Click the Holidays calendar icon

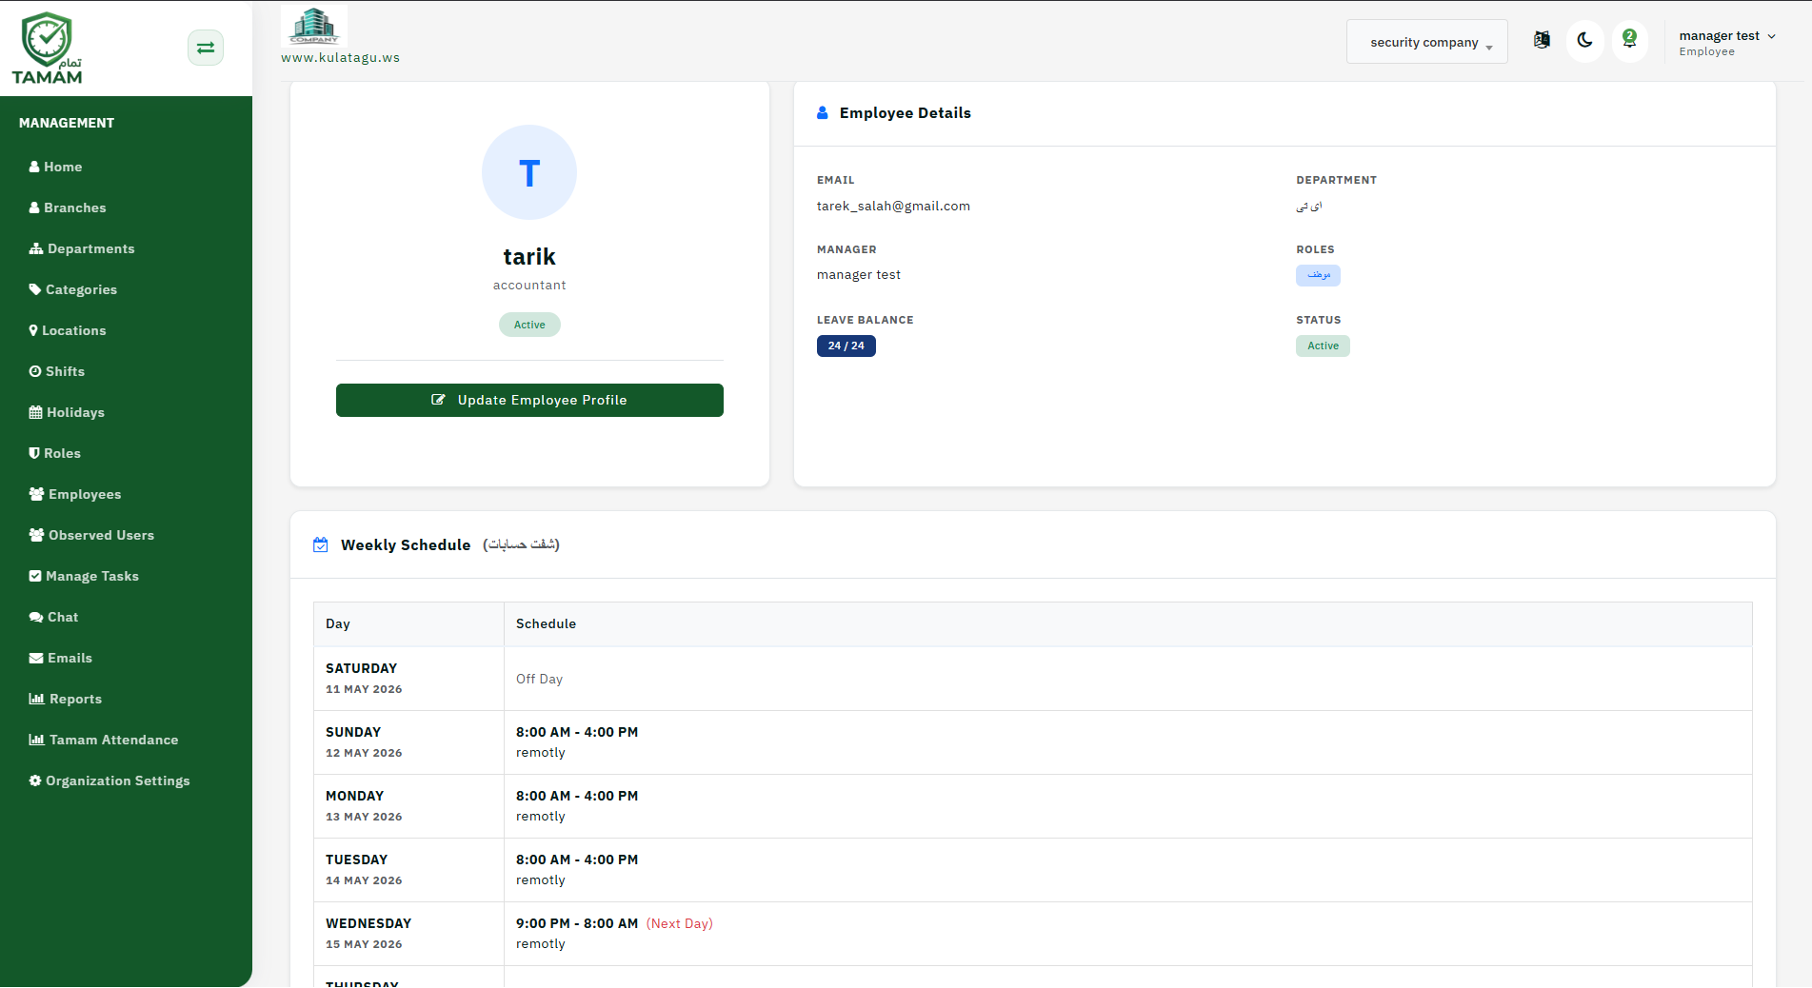pos(35,412)
